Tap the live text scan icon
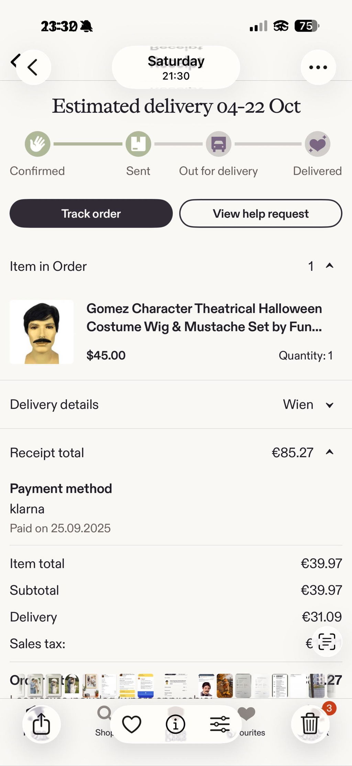The height and width of the screenshot is (766, 352). click(327, 642)
